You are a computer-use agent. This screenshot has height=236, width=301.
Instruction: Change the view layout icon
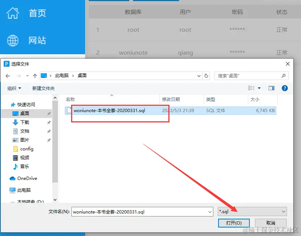click(251, 88)
